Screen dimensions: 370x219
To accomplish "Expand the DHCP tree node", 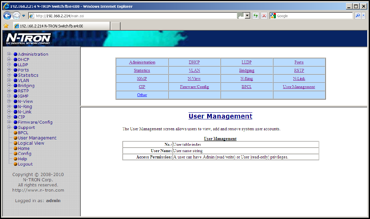I will (x=9, y=60).
